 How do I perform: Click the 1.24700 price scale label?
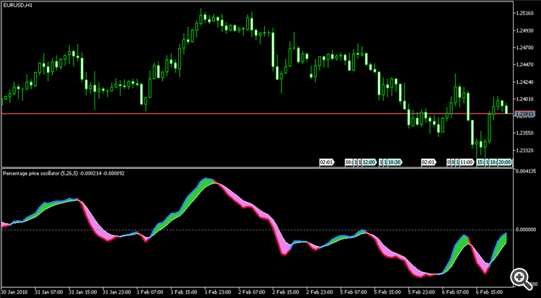click(524, 48)
